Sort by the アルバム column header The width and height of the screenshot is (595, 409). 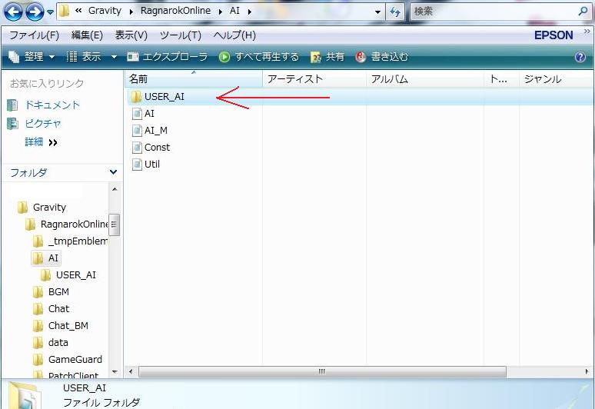point(424,79)
